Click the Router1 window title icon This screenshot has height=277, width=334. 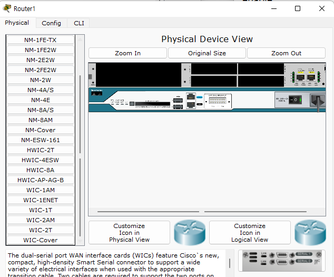(7, 8)
